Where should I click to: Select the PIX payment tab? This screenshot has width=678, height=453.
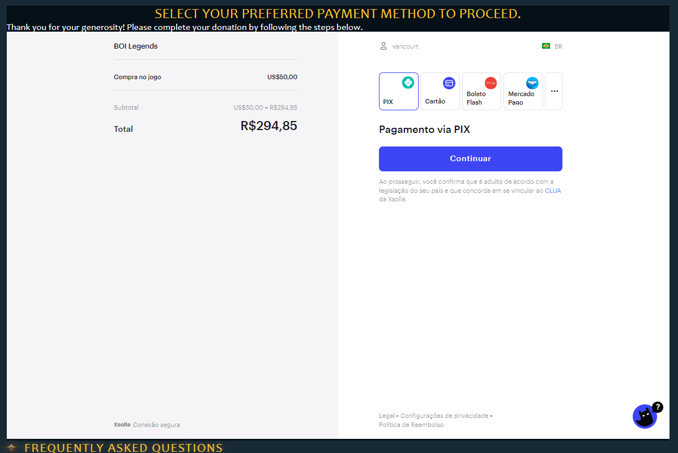pos(399,91)
